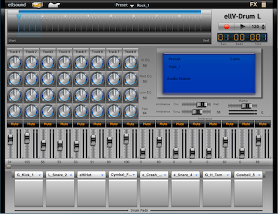278x214 pixels.
Task: Click the notes icon beside FX
Action: [x=264, y=5]
